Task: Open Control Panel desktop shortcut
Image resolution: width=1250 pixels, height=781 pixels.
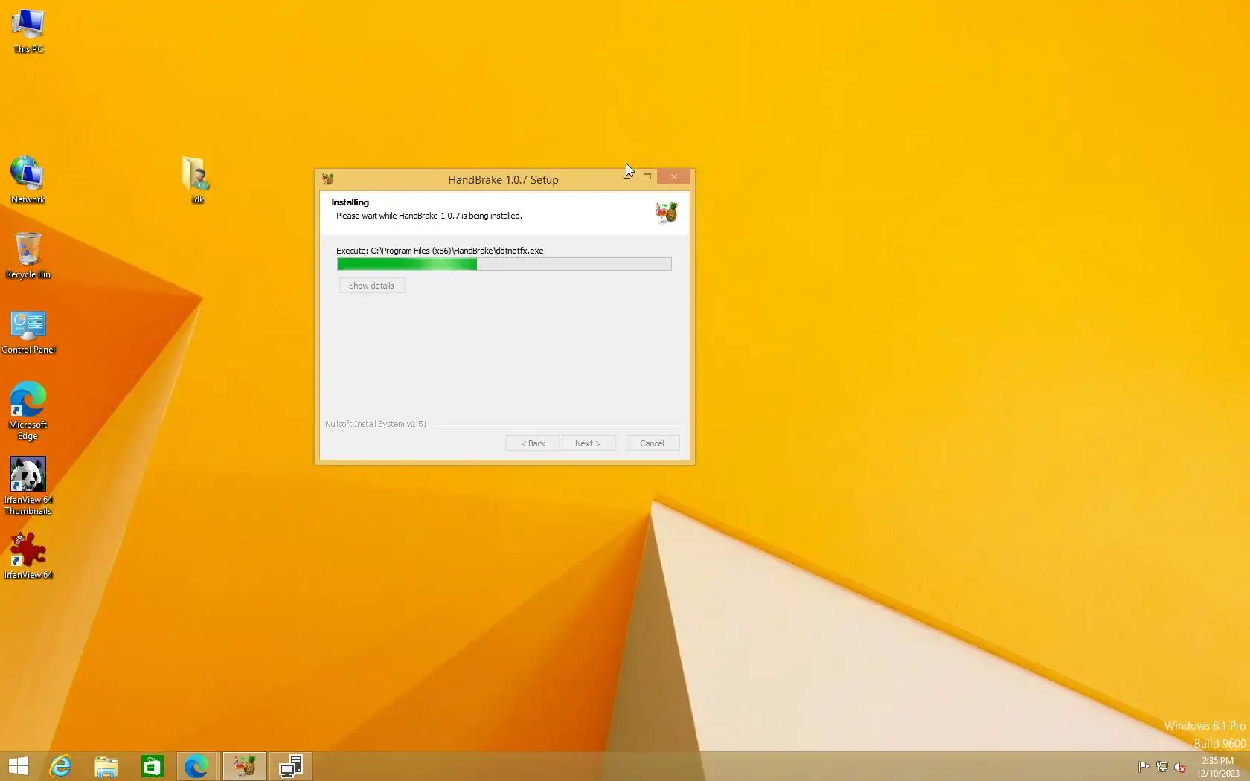Action: coord(28,331)
